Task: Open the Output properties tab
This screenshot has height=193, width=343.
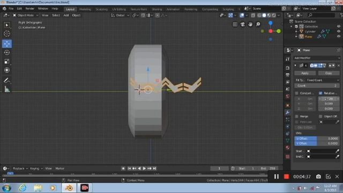Action: 288,75
